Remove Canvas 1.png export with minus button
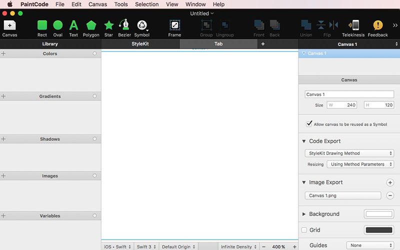Screen dimensions: 400x250 tap(390, 195)
